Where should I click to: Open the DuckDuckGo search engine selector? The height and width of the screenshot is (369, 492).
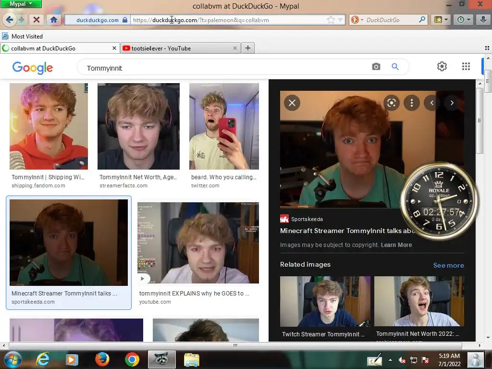(x=357, y=20)
